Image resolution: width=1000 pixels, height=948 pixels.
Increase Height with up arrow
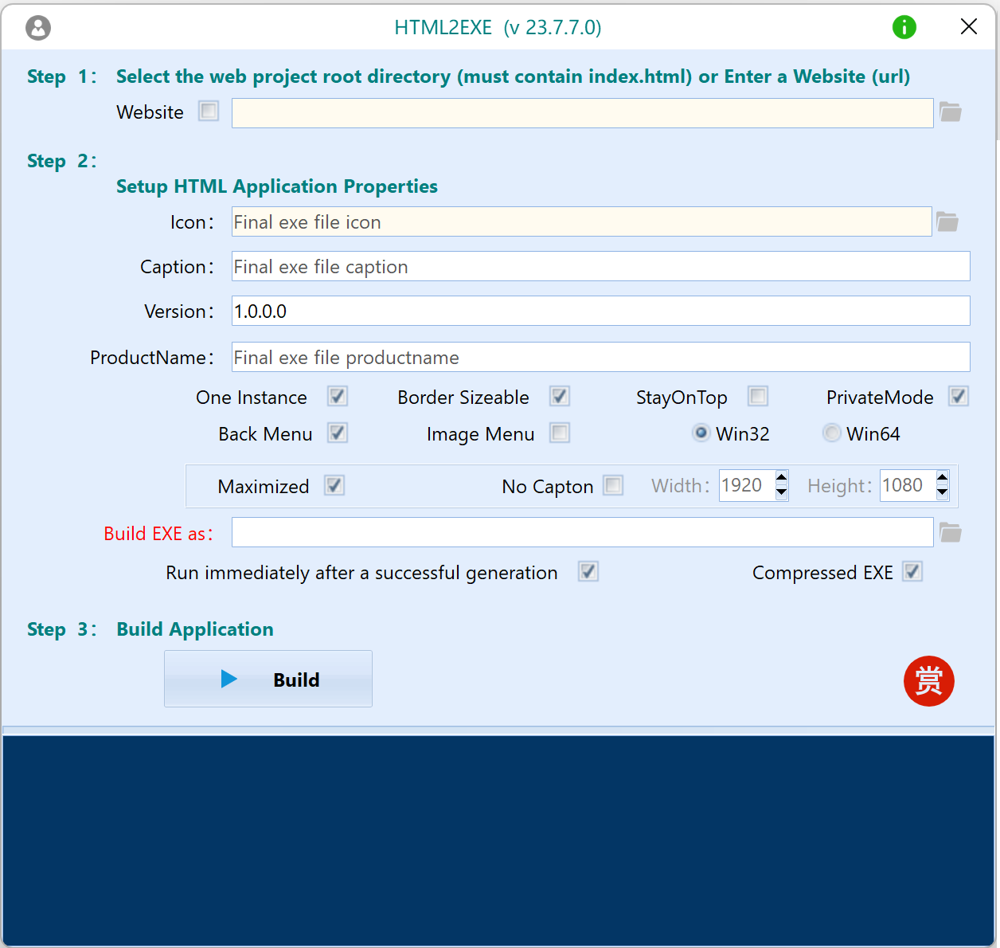[x=943, y=478]
